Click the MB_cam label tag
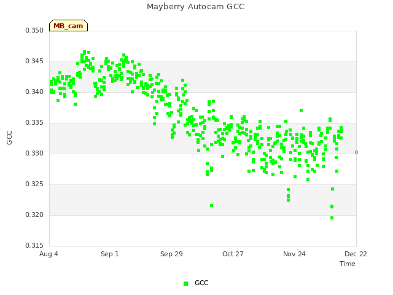 click(x=68, y=26)
